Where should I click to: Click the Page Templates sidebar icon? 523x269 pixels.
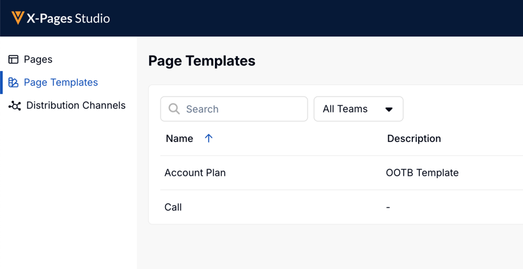point(13,82)
